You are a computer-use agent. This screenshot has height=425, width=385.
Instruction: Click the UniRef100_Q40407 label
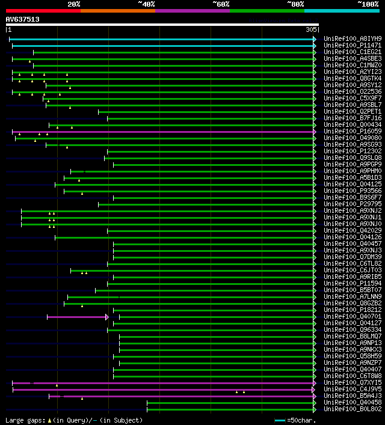coord(353,369)
